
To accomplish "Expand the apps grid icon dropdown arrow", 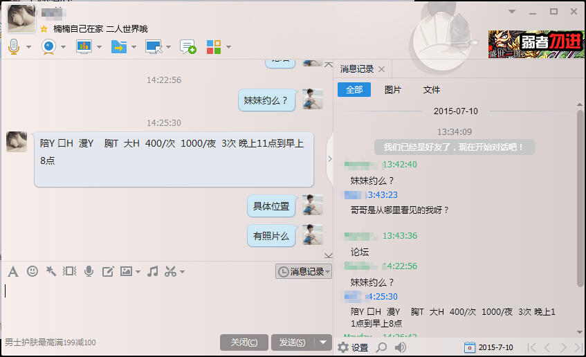I will pyautogui.click(x=228, y=47).
